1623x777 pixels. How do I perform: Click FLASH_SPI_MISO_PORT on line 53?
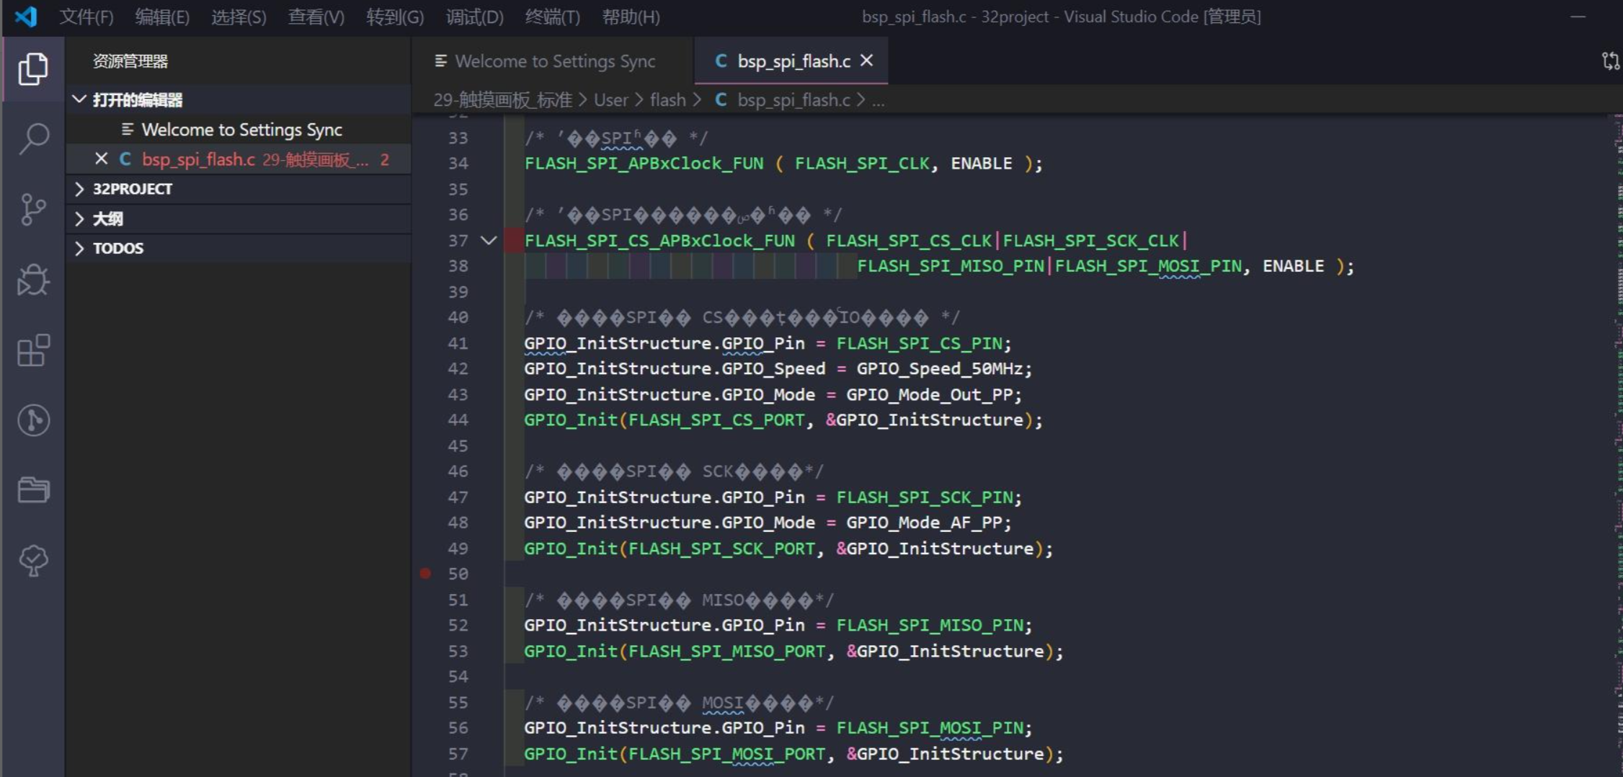726,651
